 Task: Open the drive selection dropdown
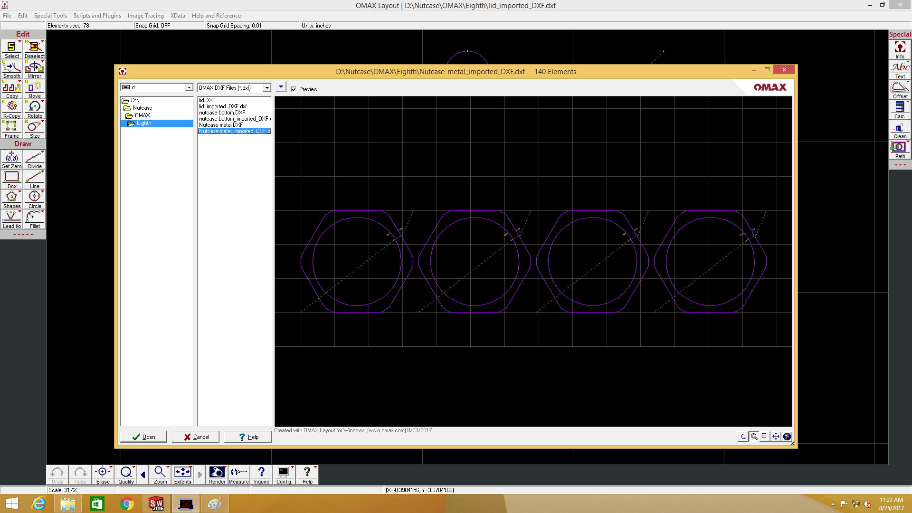pos(189,87)
